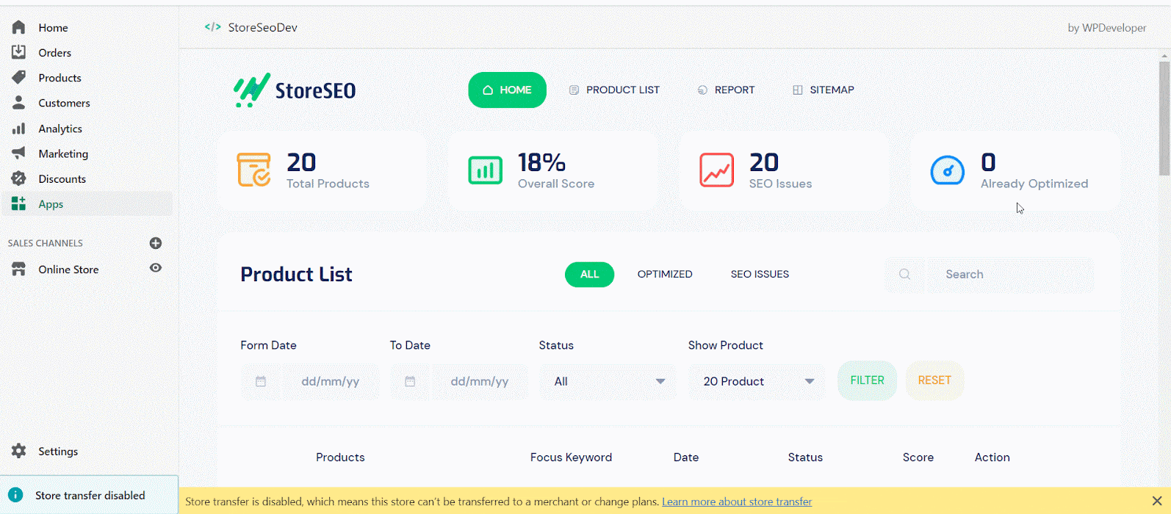Open Analytics in the sidebar
This screenshot has height=514, width=1171.
pyautogui.click(x=60, y=128)
